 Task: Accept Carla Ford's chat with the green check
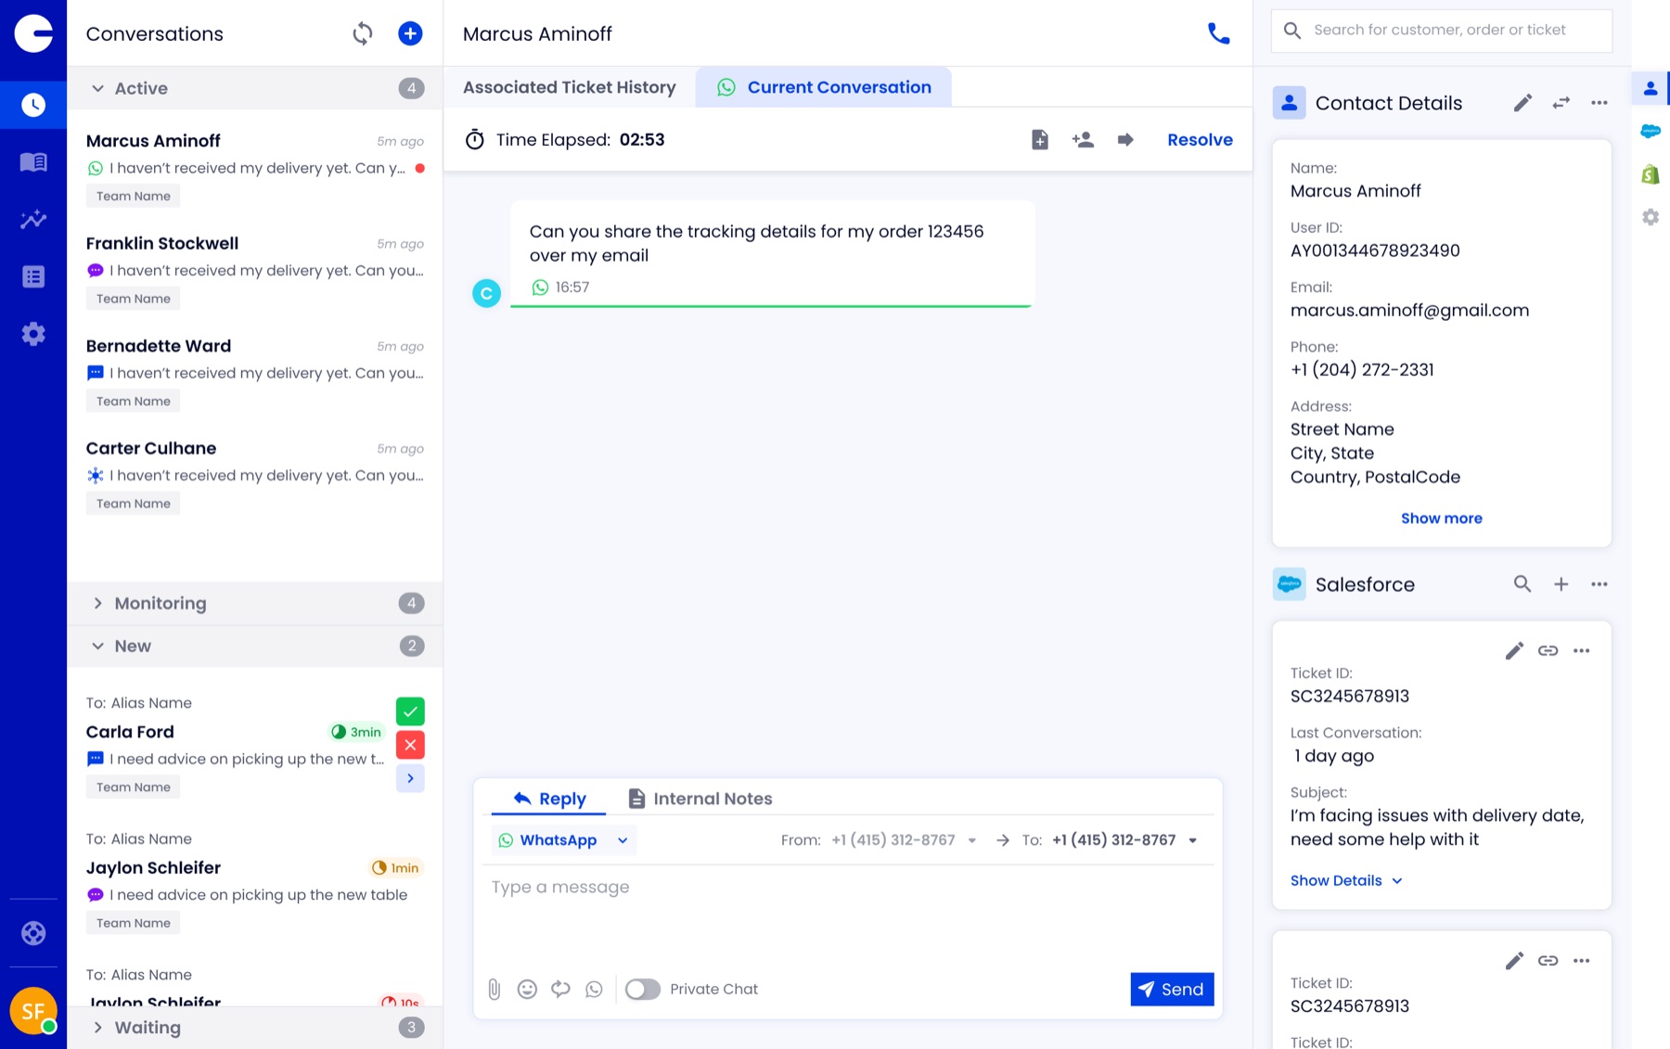(410, 711)
